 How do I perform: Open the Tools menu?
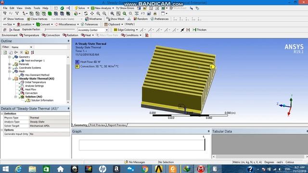[37, 8]
